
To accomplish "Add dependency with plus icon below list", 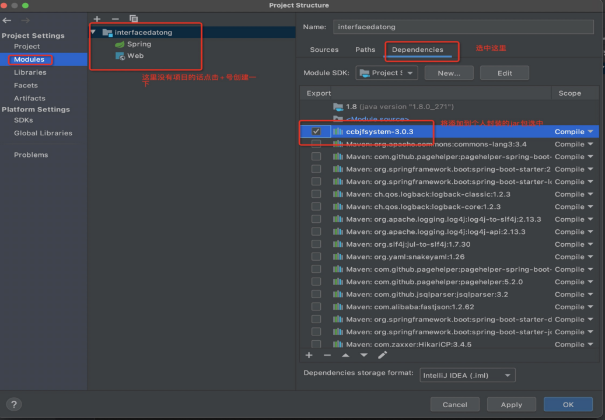I will (309, 355).
